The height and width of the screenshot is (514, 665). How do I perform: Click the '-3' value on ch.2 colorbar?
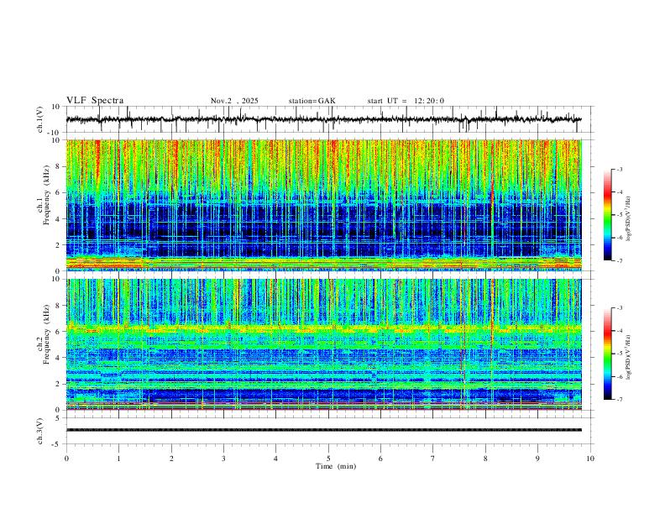pyautogui.click(x=619, y=308)
